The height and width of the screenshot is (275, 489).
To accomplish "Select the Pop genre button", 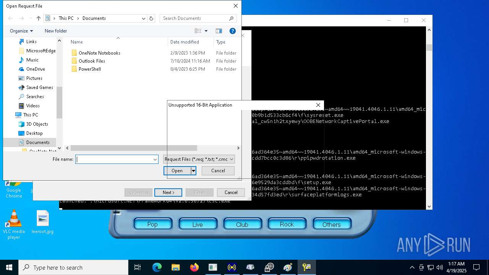I will pyautogui.click(x=152, y=225).
